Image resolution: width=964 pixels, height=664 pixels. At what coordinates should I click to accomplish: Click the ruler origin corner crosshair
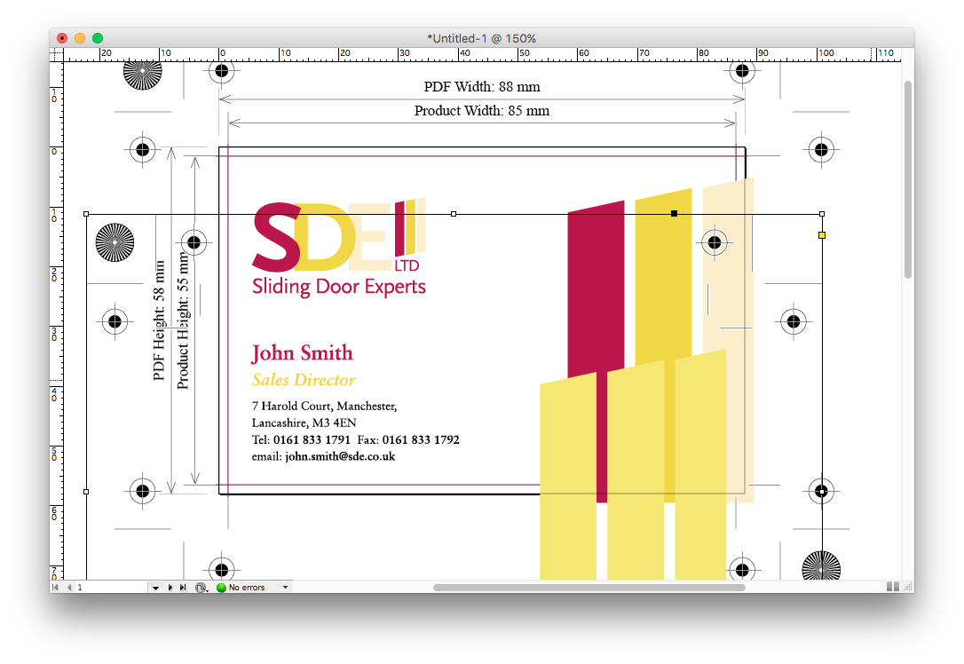click(55, 52)
